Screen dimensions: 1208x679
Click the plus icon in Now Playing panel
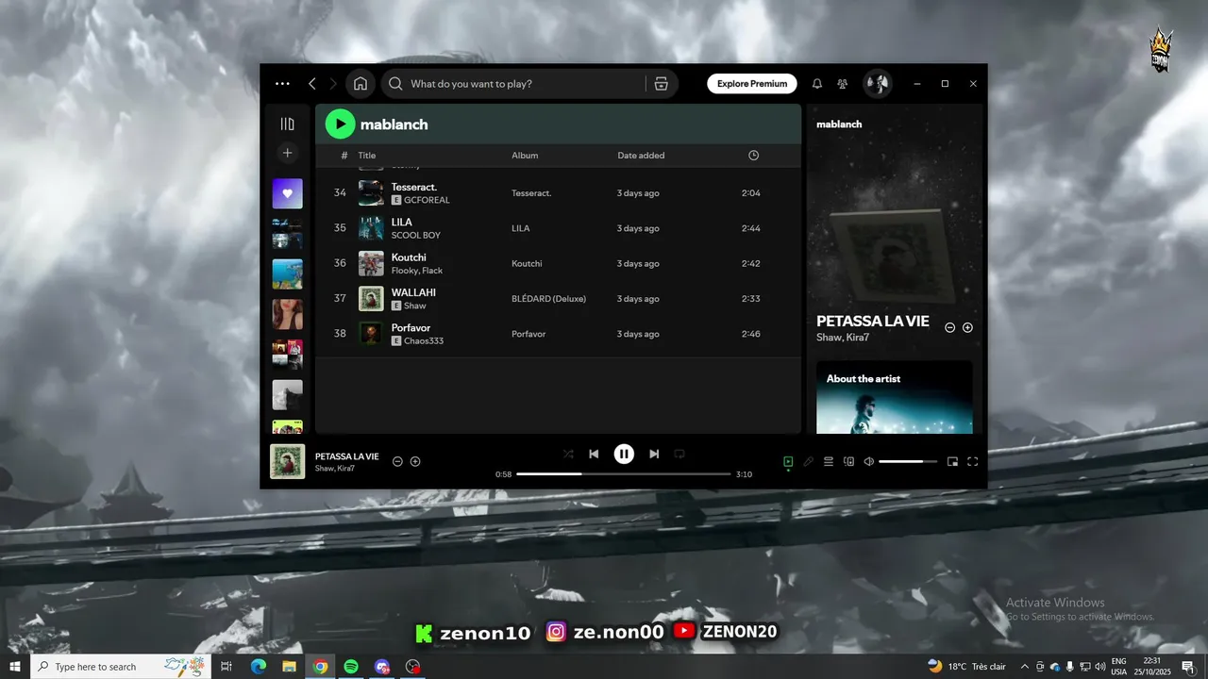click(967, 327)
